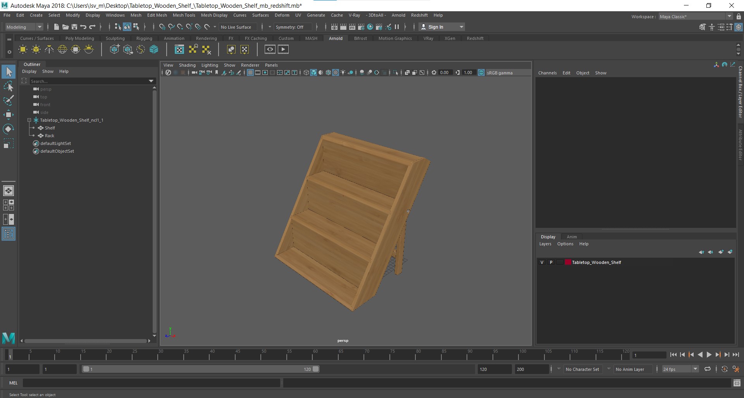Click Arnold Render play icon on shelf
The height and width of the screenshot is (398, 744).
coord(283,49)
